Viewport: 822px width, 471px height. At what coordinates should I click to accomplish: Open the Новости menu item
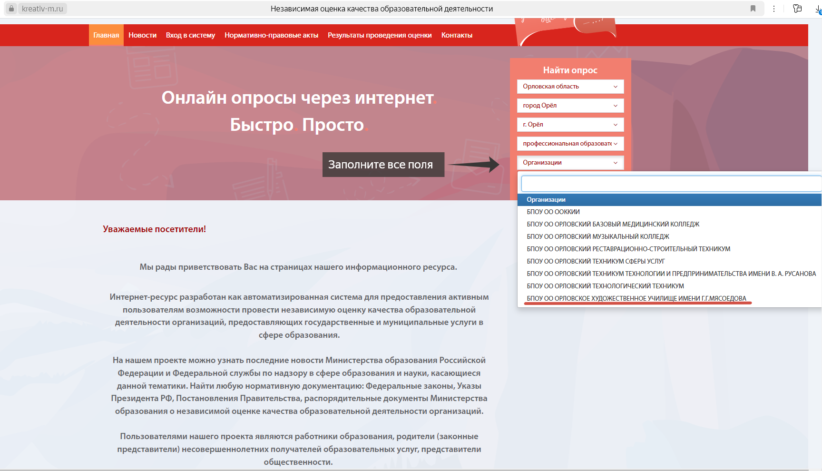click(x=142, y=35)
